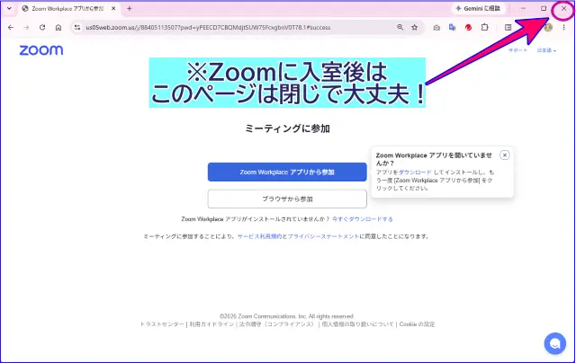The width and height of the screenshot is (576, 363).
Task: Click the red circular extension icon
Action: click(x=468, y=28)
